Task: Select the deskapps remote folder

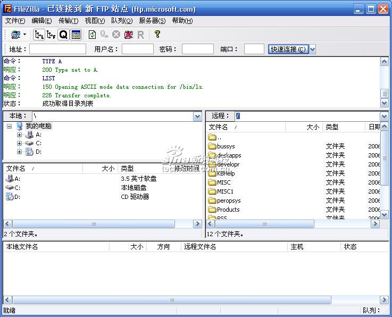Action: [x=225, y=155]
